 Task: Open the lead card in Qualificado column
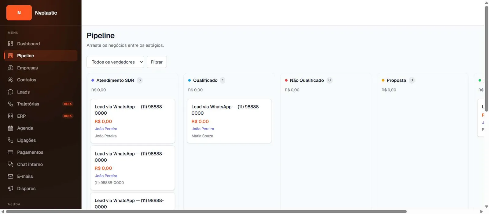(x=229, y=121)
